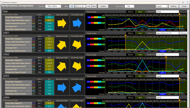Toggle the Before view on LINE3 trend graph

tap(131, 76)
